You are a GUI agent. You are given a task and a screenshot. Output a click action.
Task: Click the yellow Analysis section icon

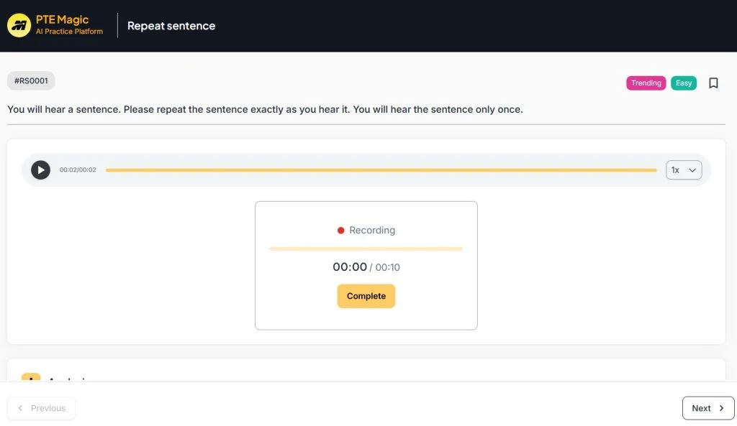point(31,377)
